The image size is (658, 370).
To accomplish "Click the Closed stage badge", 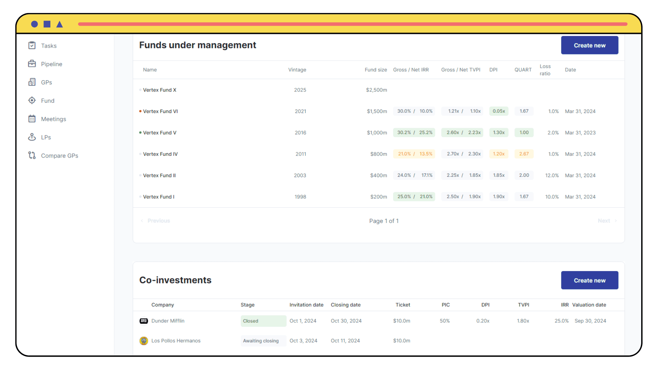I will coord(263,321).
